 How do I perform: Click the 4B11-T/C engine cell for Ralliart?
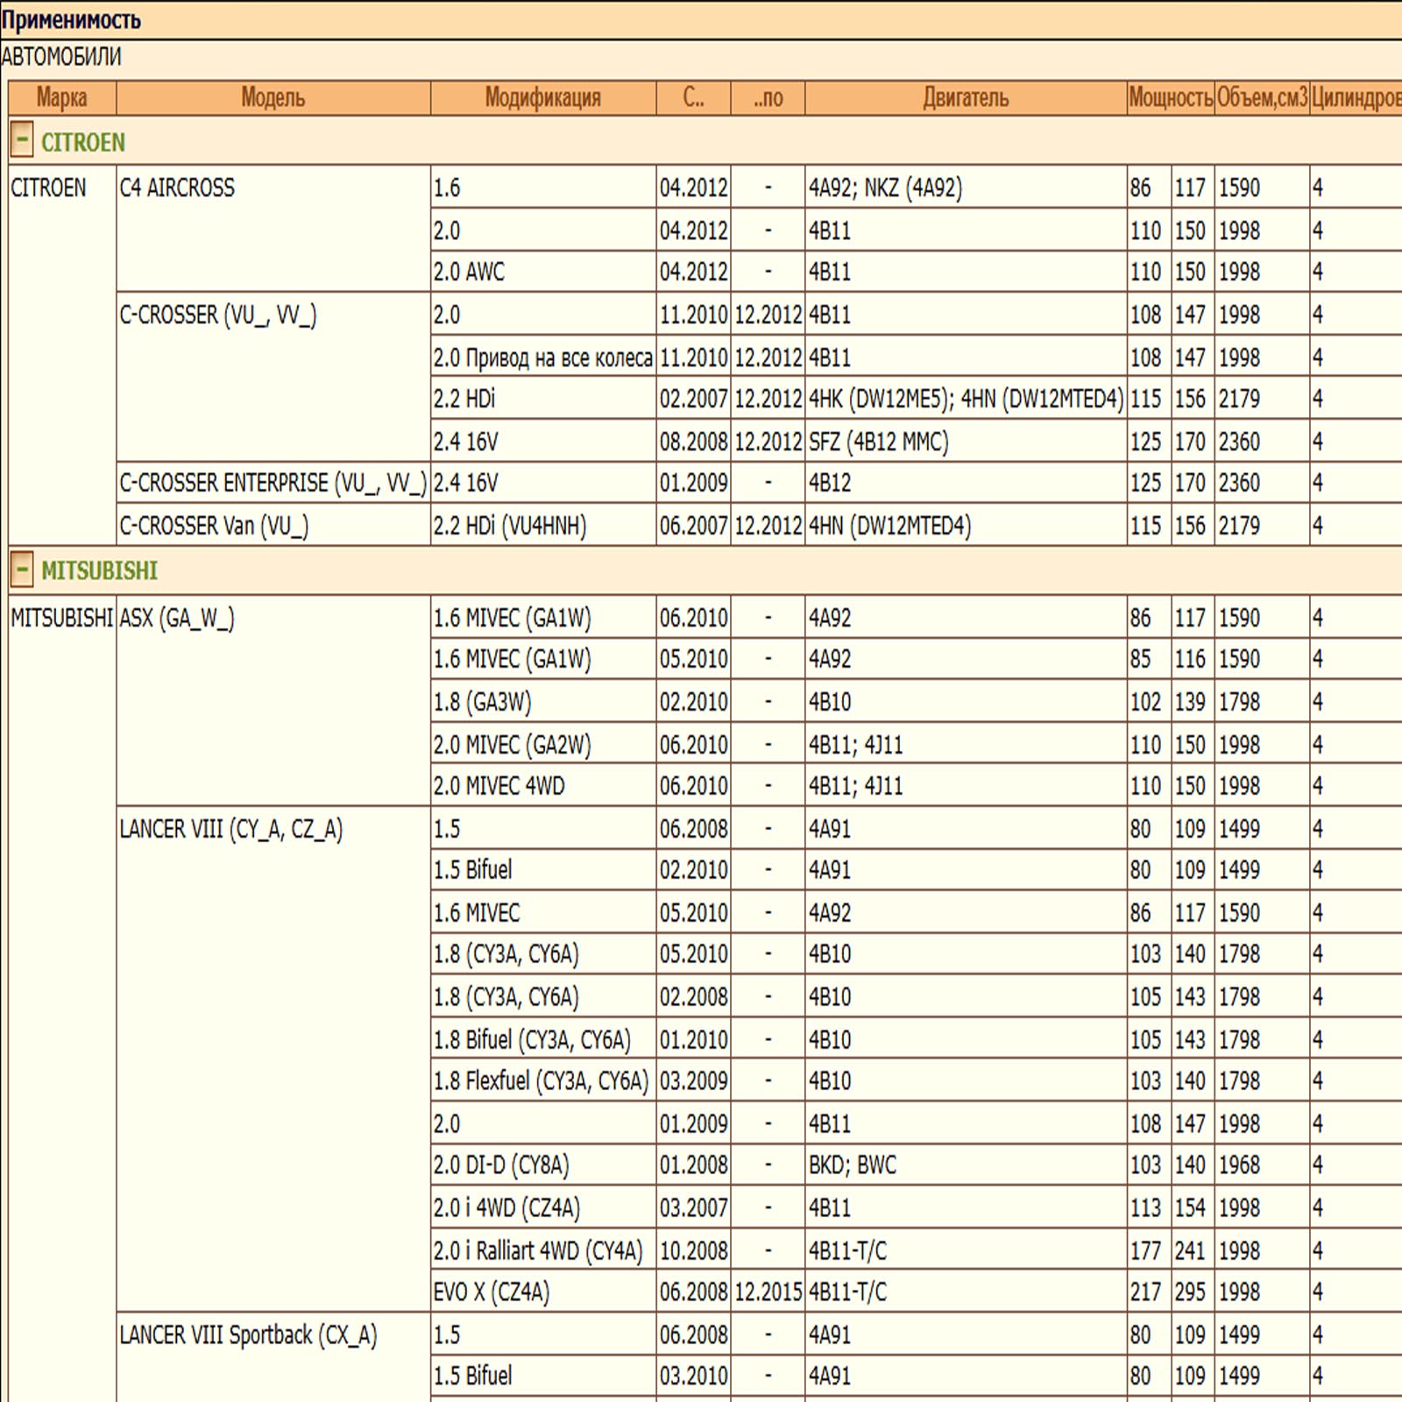(x=847, y=1250)
